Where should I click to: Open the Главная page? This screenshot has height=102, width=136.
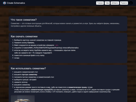100,3
